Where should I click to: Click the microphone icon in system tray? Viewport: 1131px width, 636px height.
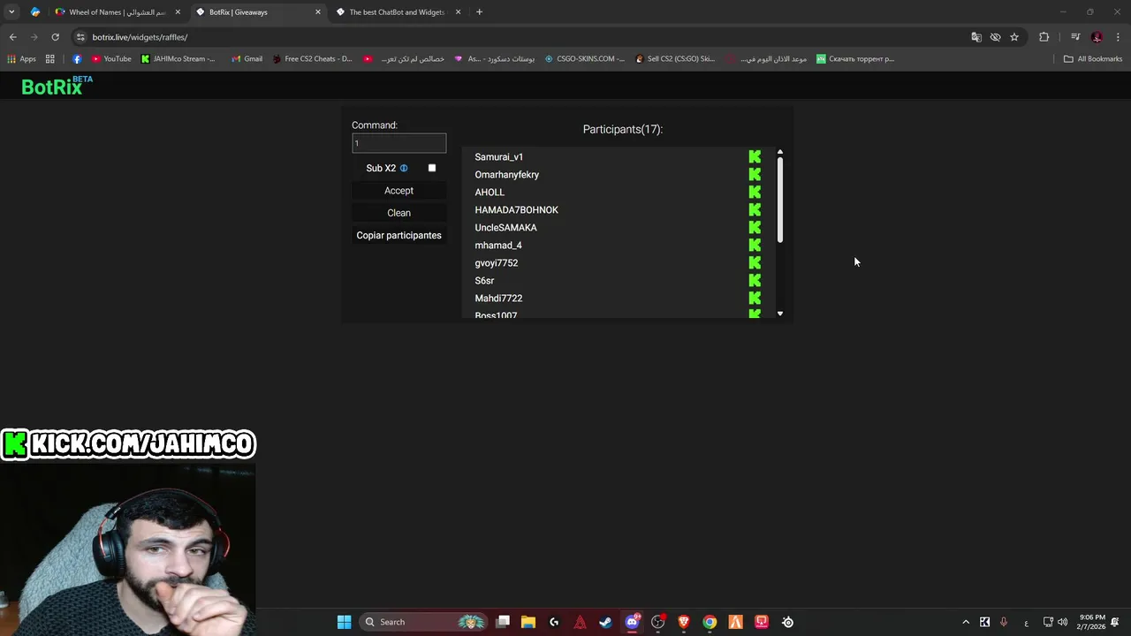coord(1005,622)
